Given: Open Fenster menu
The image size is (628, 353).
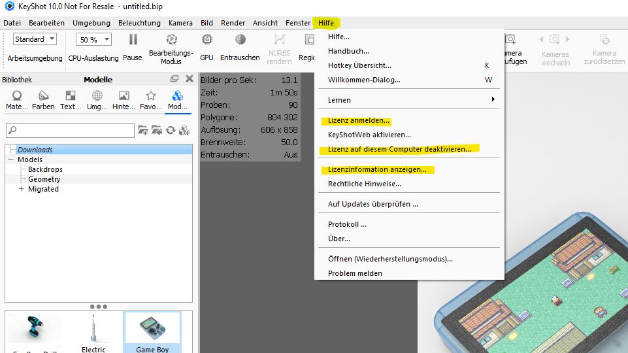Looking at the screenshot, I should [298, 23].
